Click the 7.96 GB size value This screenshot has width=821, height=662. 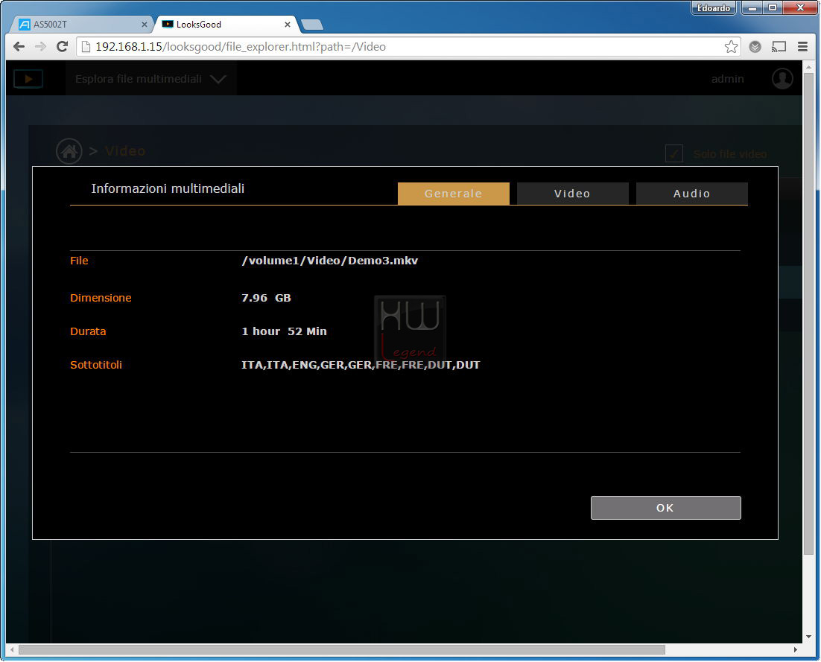pos(266,298)
